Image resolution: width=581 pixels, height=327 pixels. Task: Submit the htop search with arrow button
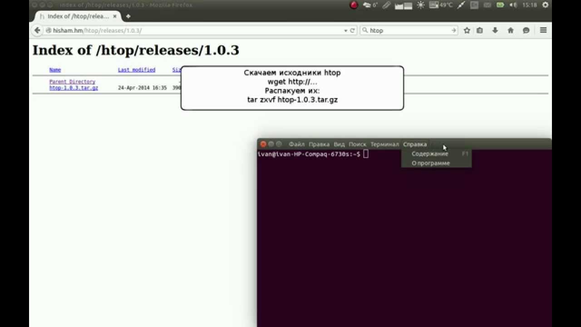[x=453, y=30]
